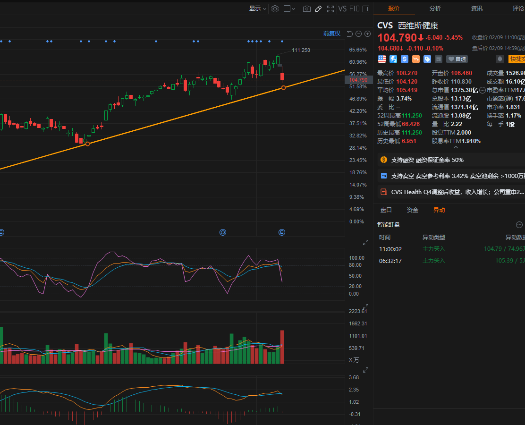Switch to 分析 analysis tab
This screenshot has height=425, width=525.
tap(435, 8)
